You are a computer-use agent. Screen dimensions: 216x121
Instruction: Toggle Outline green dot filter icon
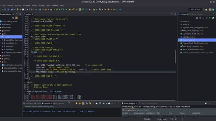[x=210, y=18]
